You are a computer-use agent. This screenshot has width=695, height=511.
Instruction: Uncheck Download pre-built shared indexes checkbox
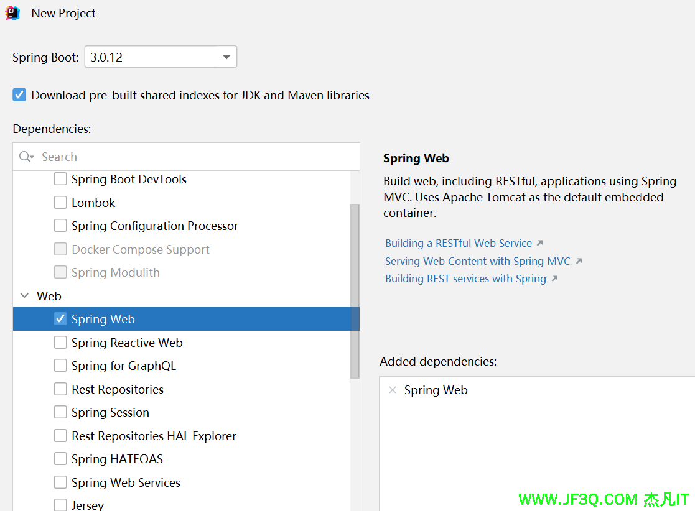coord(20,95)
